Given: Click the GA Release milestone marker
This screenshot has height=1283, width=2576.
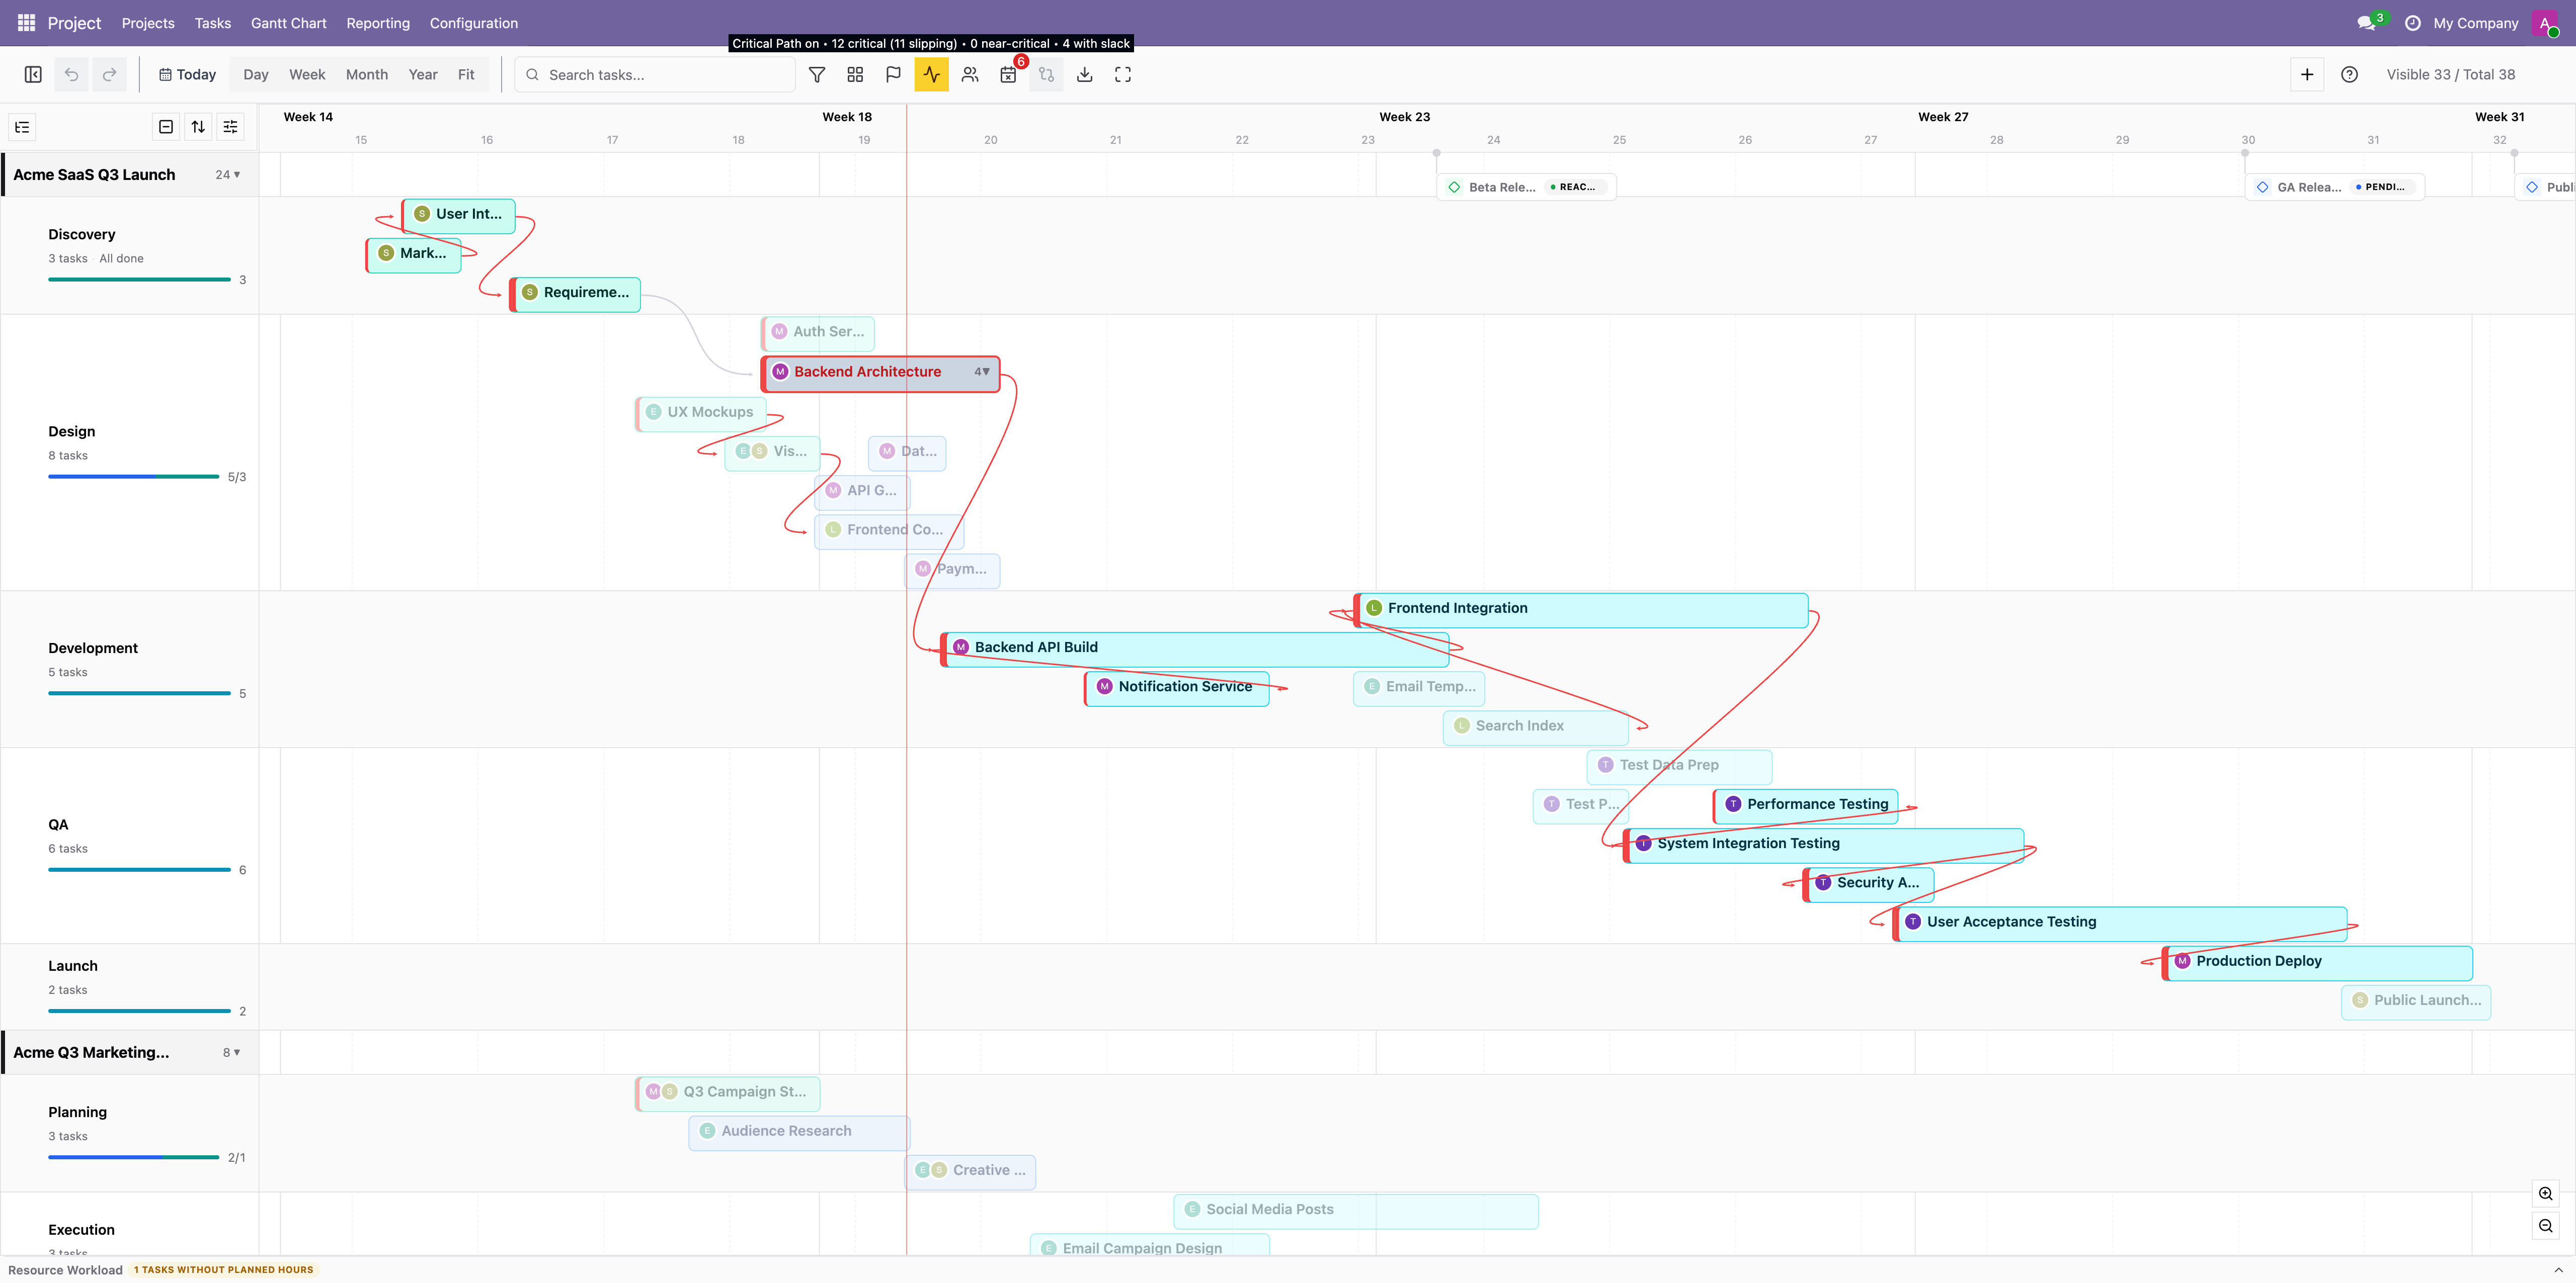Looking at the screenshot, I should click(x=2334, y=187).
